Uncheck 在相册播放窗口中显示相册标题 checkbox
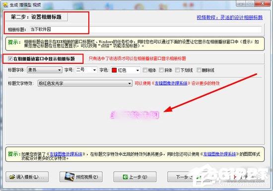The width and height of the screenshot is (273, 191). (10, 59)
